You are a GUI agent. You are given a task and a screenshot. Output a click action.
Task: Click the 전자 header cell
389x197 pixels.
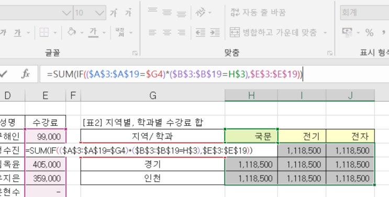350,136
